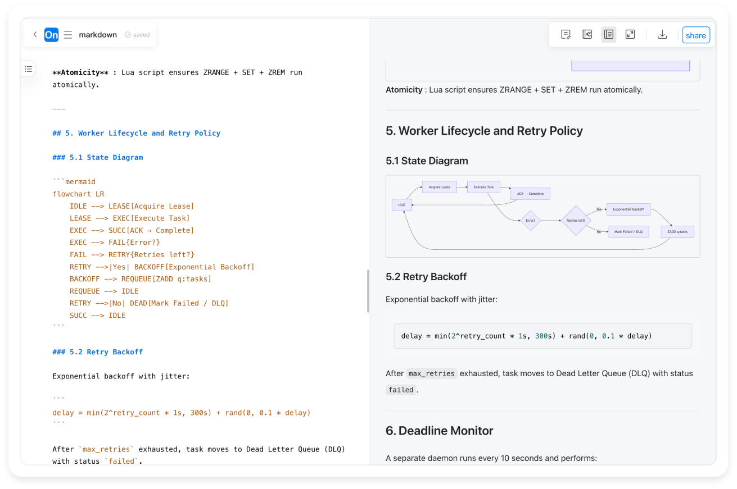Image resolution: width=737 pixels, height=489 pixels.
Task: Click the 'A separate daemon runs' preview sentence
Action: click(491, 459)
